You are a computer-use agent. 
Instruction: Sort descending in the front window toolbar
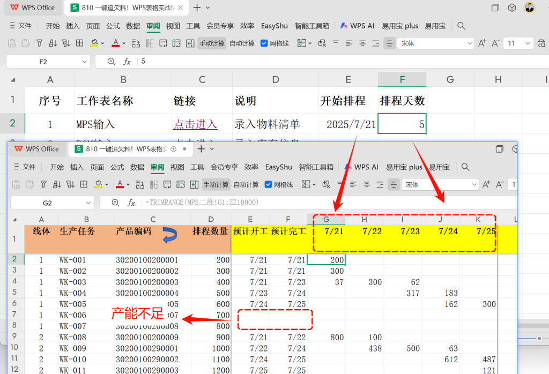(70, 184)
